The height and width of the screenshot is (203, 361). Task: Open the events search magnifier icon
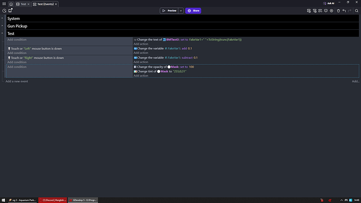(357, 11)
